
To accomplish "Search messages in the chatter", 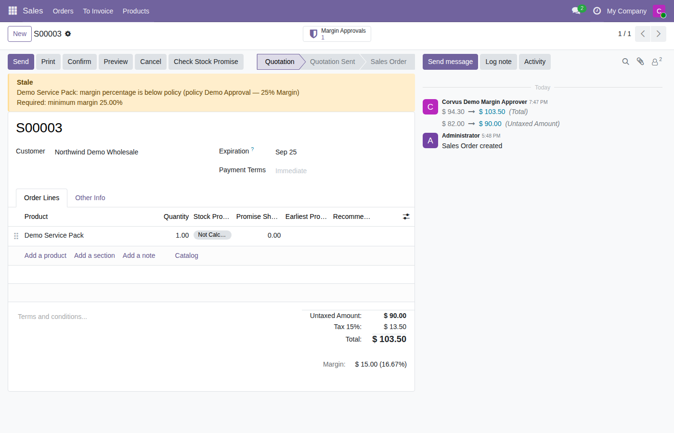I will point(625,62).
